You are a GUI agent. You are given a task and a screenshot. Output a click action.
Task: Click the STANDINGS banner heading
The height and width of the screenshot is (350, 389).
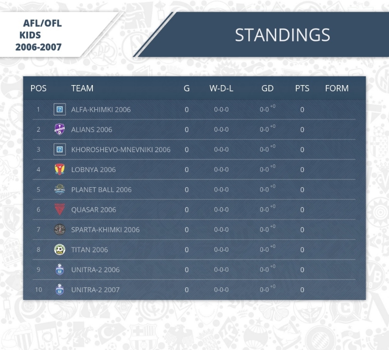click(x=283, y=35)
